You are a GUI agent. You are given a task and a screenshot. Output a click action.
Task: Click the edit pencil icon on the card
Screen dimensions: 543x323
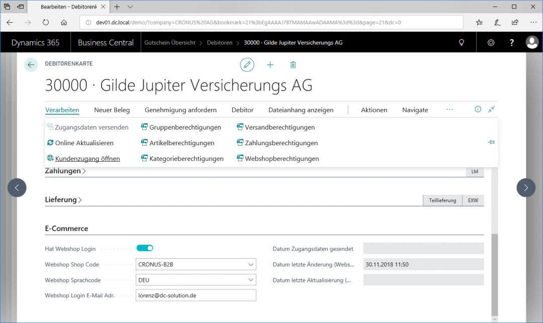(x=247, y=65)
